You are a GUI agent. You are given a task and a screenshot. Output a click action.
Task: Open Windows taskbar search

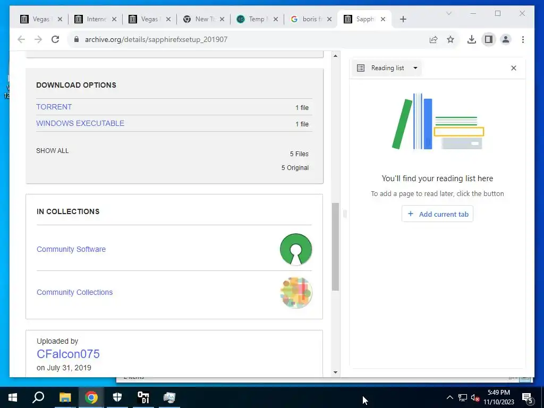tap(38, 397)
